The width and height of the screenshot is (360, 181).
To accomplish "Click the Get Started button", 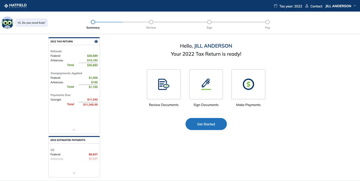I will pos(206,124).
